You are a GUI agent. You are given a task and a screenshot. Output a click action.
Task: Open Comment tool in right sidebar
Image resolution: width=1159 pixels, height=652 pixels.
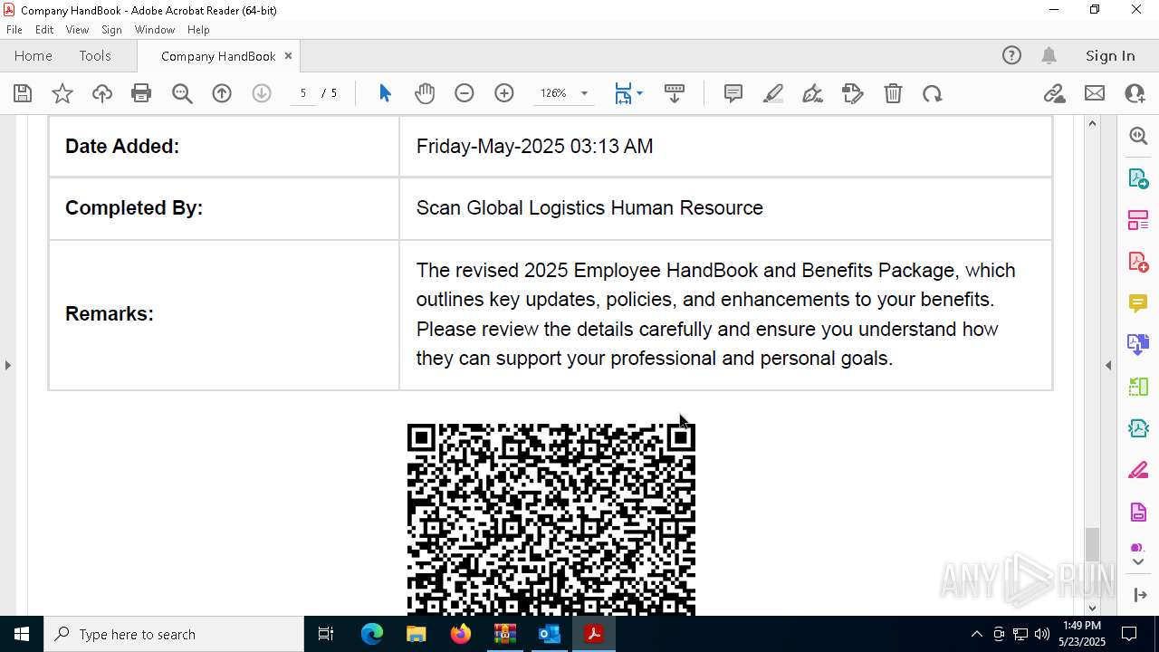1138,302
